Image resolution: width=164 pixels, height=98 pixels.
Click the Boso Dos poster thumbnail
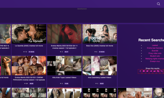coord(100,34)
